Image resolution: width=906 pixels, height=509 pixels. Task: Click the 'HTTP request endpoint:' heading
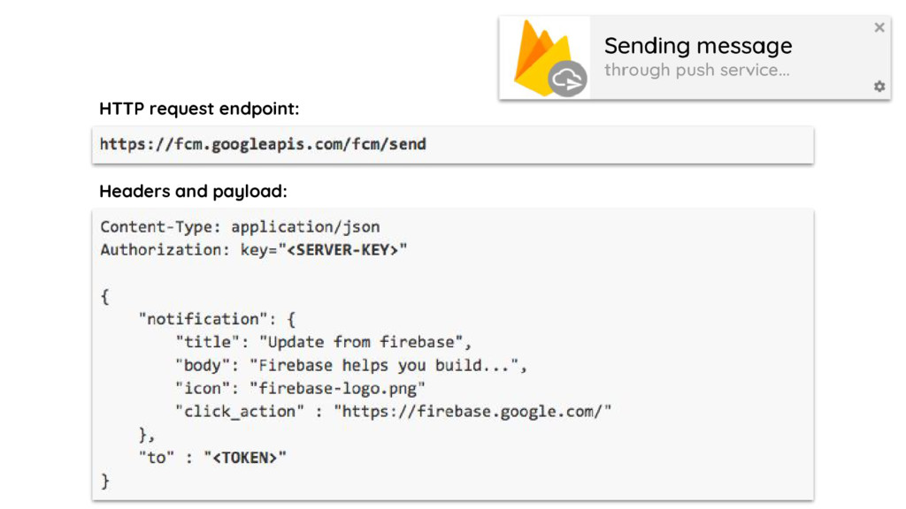click(199, 109)
